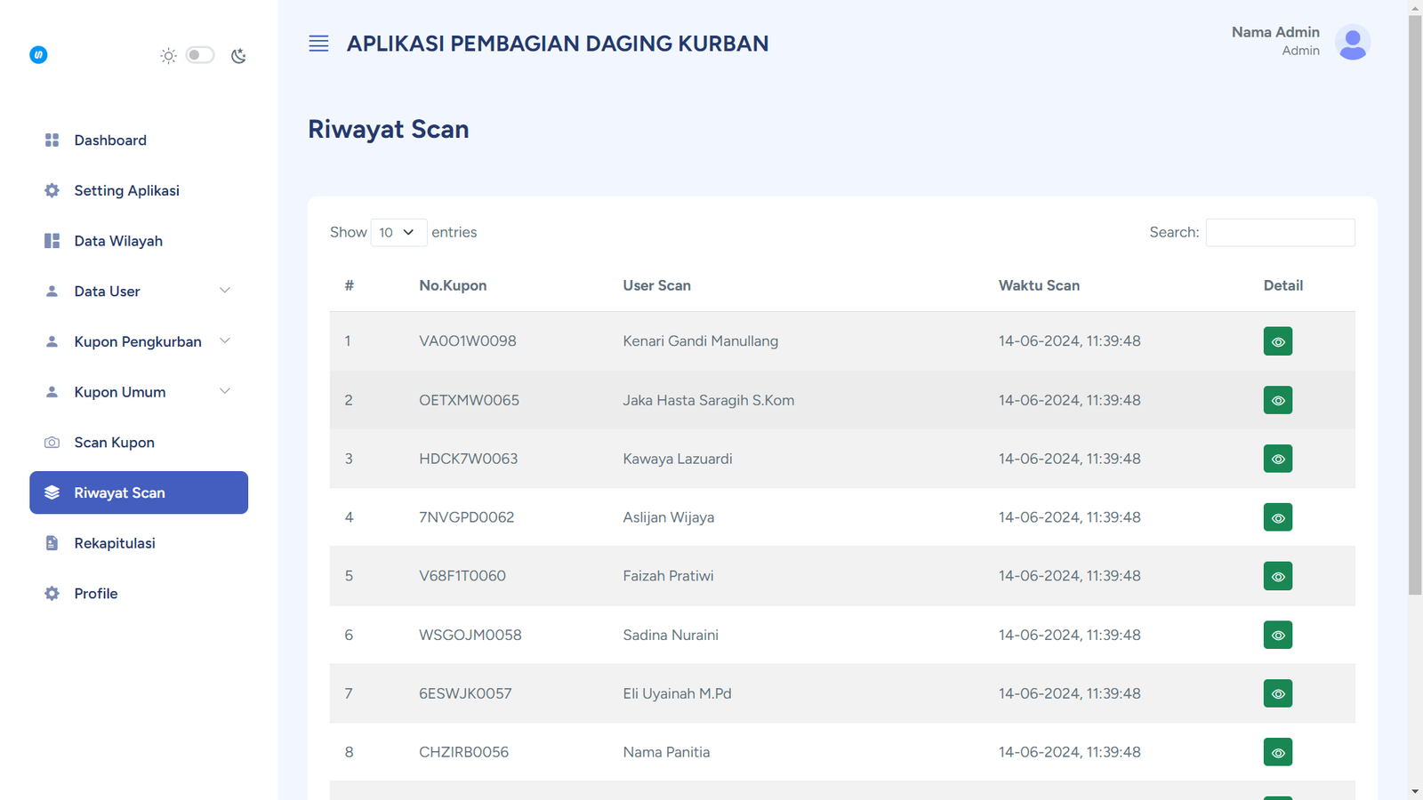Toggle the dark mode switch
Image resolution: width=1423 pixels, height=800 pixels.
click(200, 55)
